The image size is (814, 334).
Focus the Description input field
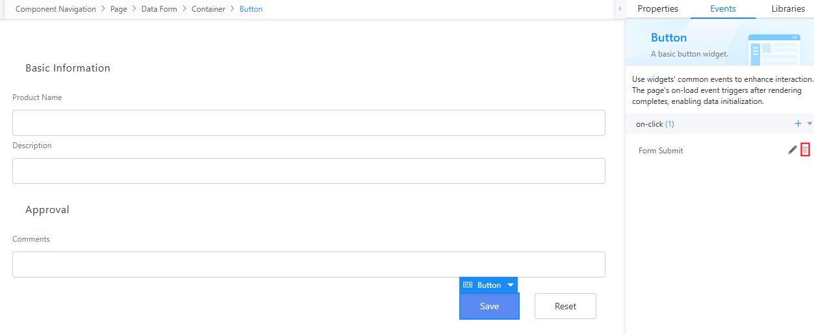pyautogui.click(x=309, y=171)
